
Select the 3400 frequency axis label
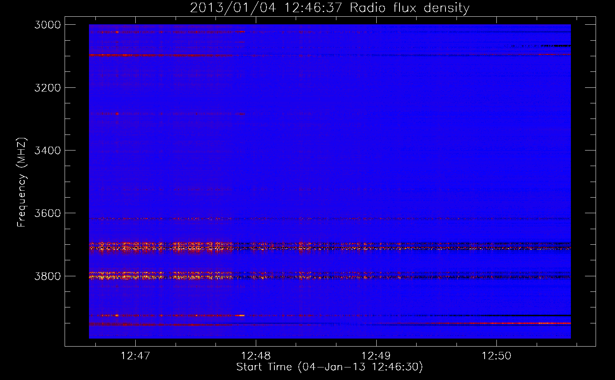pyautogui.click(x=48, y=150)
